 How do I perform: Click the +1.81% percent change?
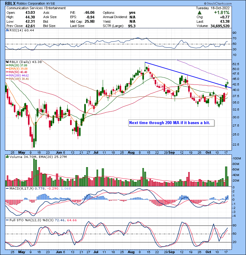coord(222,13)
